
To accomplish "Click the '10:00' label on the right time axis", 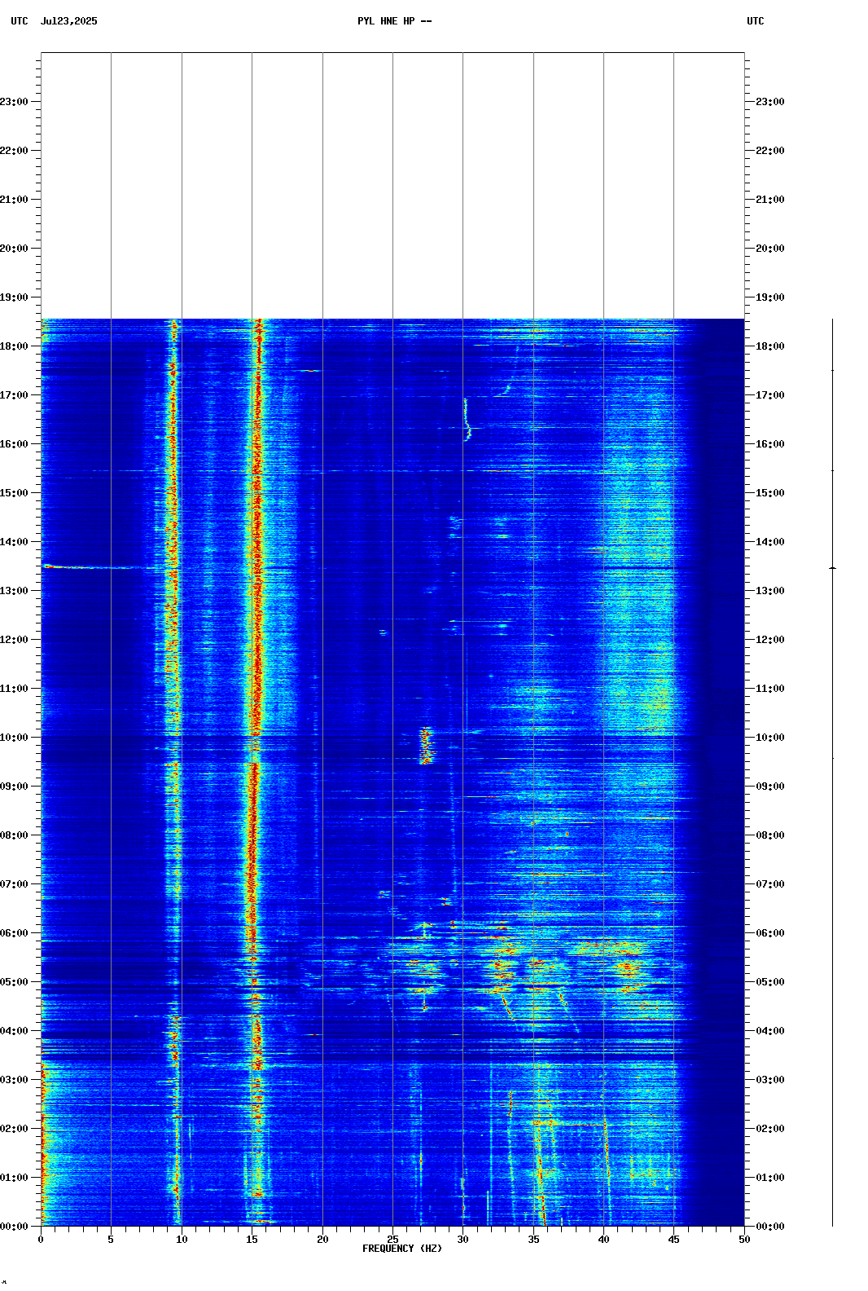I will [x=770, y=738].
